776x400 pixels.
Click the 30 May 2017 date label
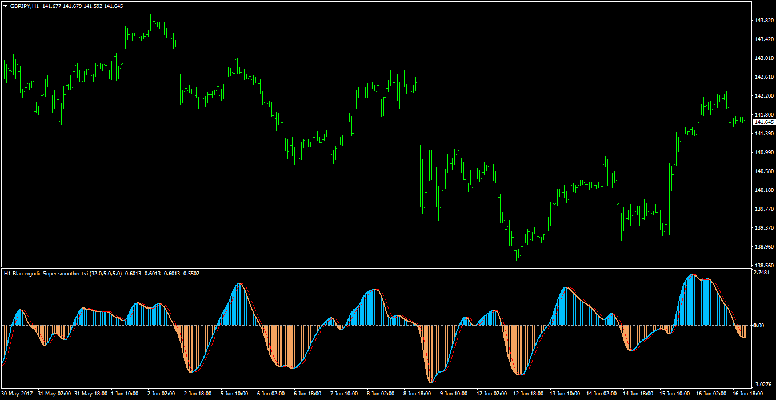pos(18,394)
